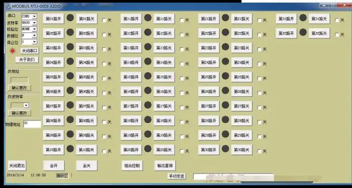Click 确认更改 under 改地址

[x=19, y=88]
